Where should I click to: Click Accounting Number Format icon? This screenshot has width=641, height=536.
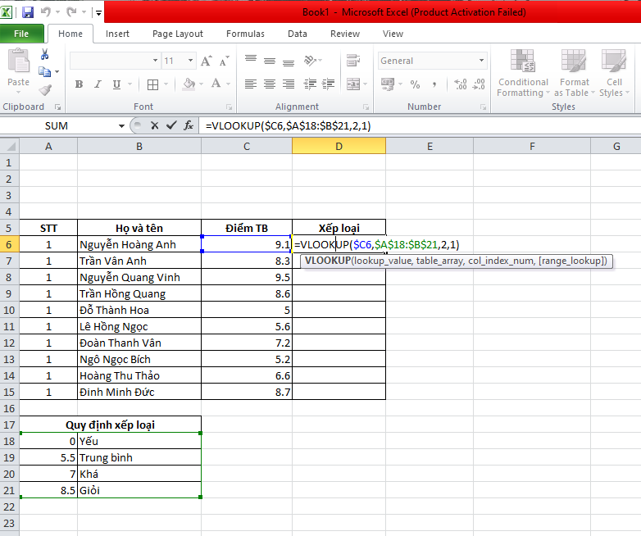(388, 84)
